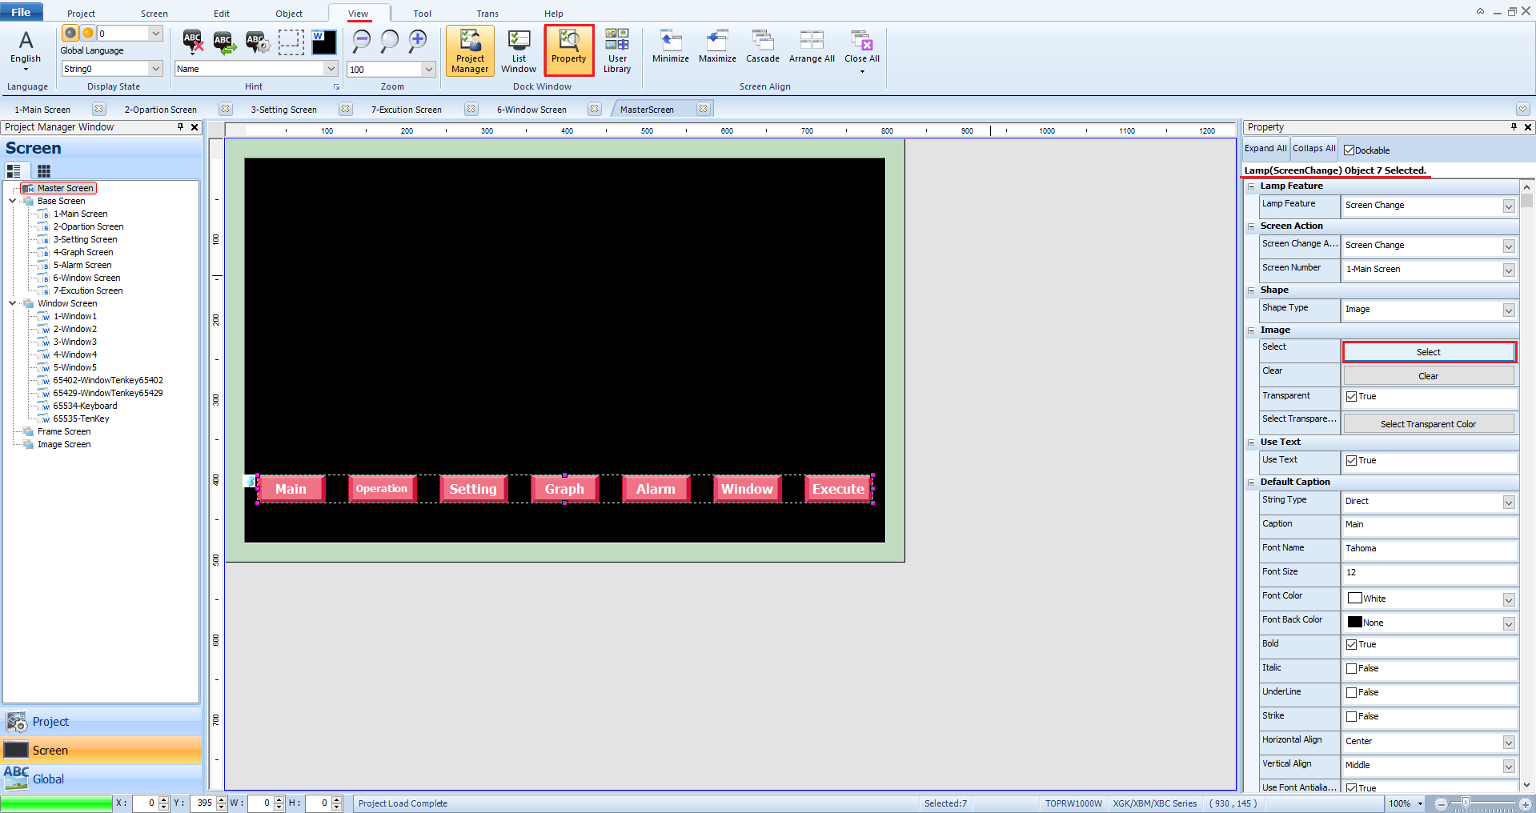Toggle the Dockable checkbox

(1350, 150)
